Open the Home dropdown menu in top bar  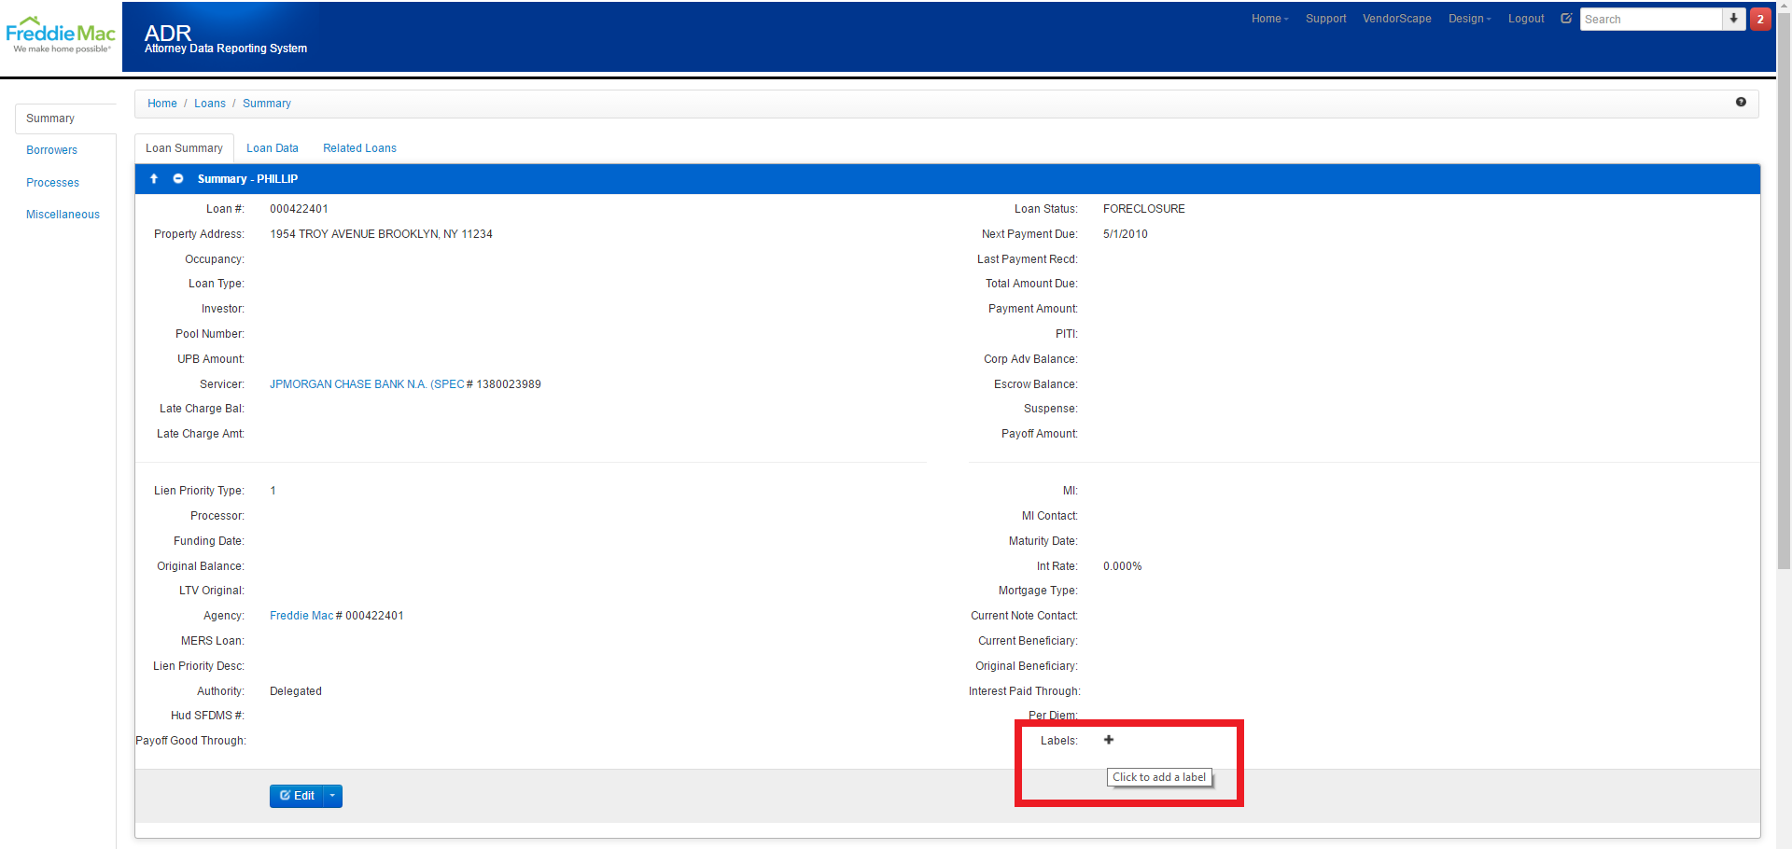pos(1269,19)
